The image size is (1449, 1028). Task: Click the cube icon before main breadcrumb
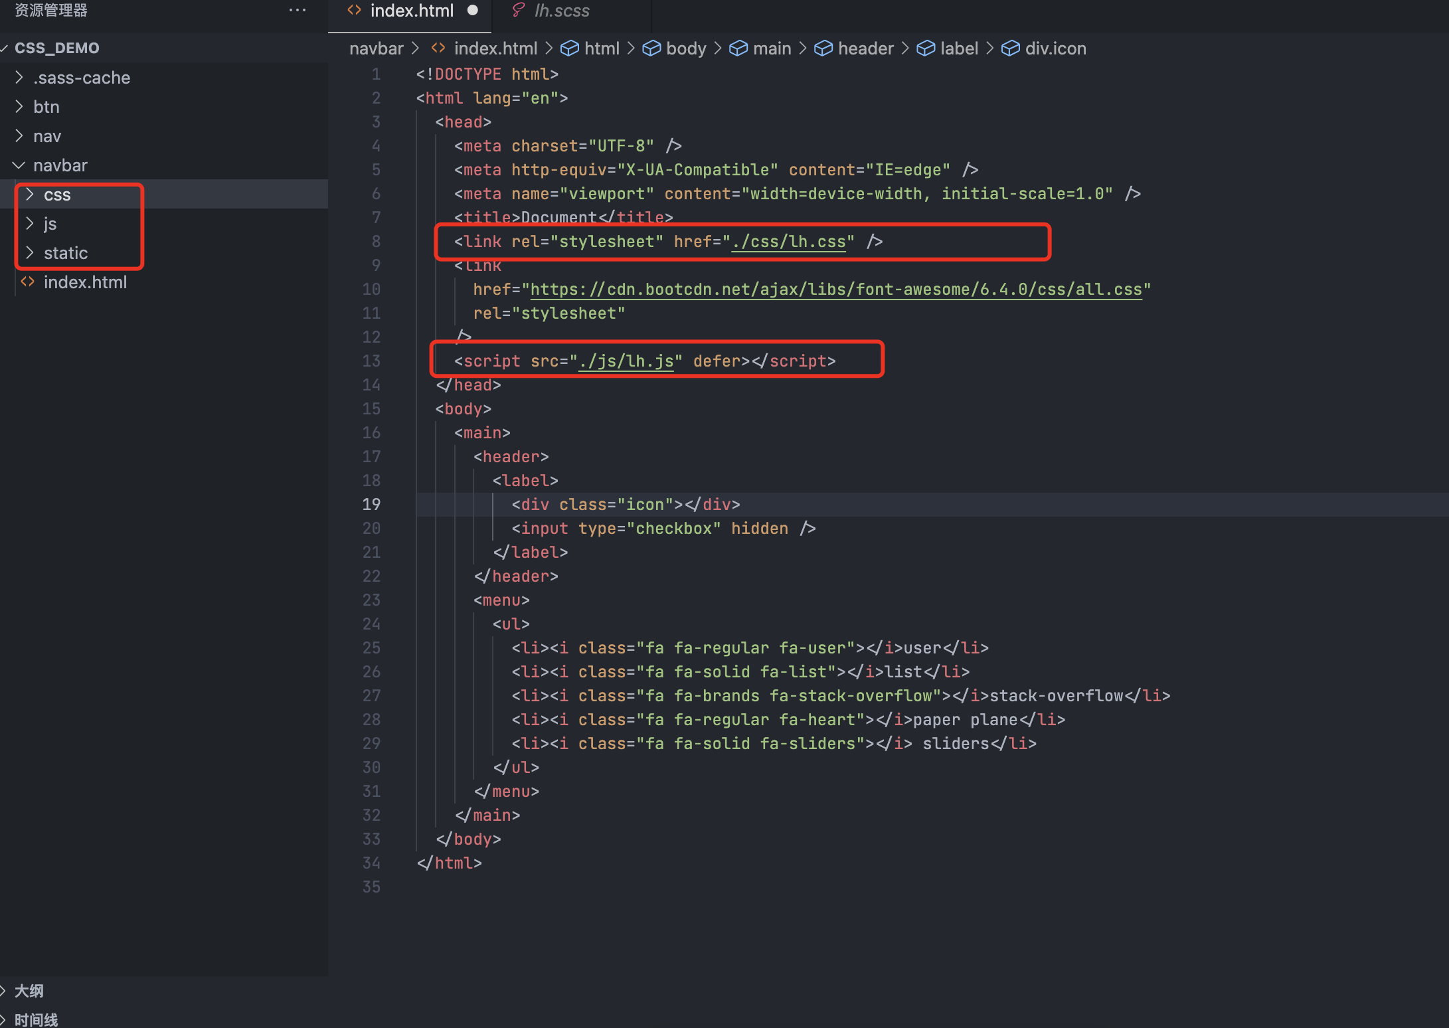[738, 48]
